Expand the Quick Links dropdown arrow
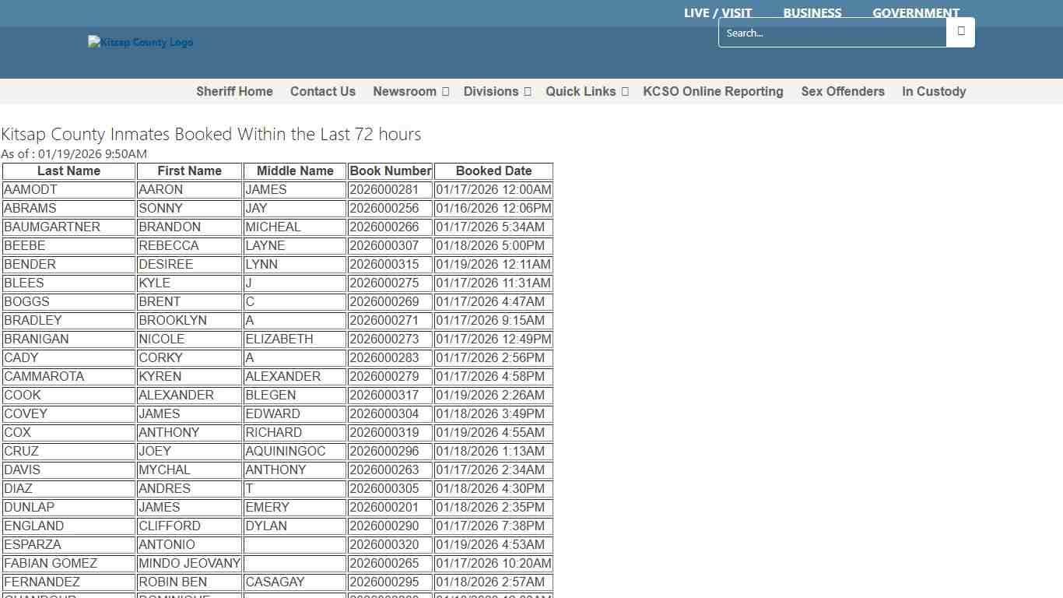The width and height of the screenshot is (1063, 598). (x=623, y=91)
